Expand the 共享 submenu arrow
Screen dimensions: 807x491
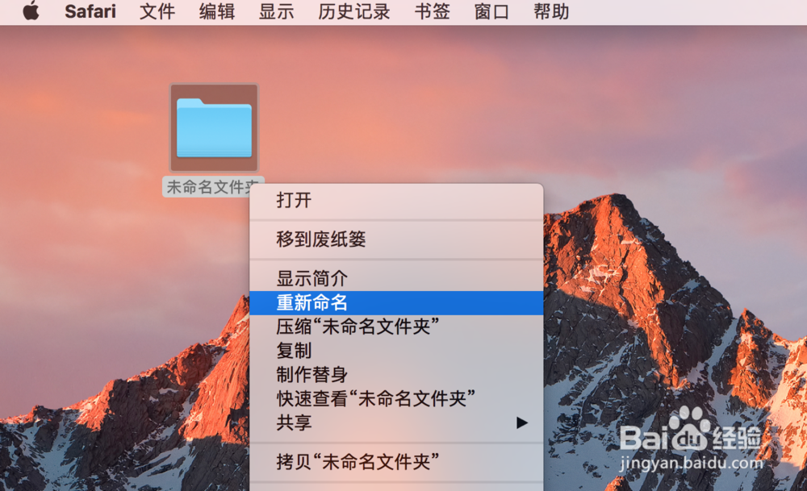coord(522,422)
